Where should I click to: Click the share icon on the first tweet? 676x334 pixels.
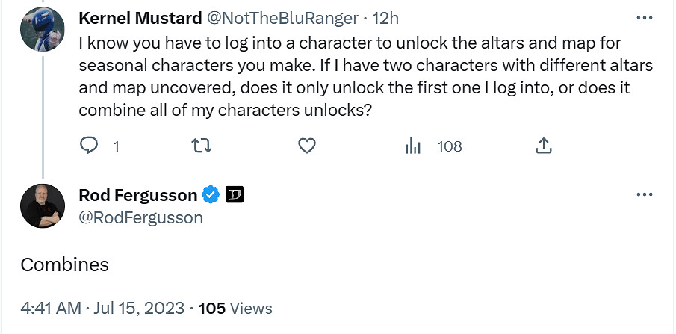[544, 146]
